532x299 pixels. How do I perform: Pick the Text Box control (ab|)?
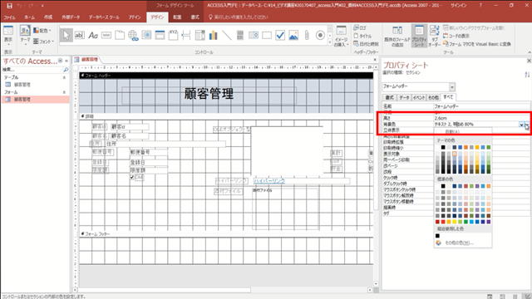pos(80,35)
